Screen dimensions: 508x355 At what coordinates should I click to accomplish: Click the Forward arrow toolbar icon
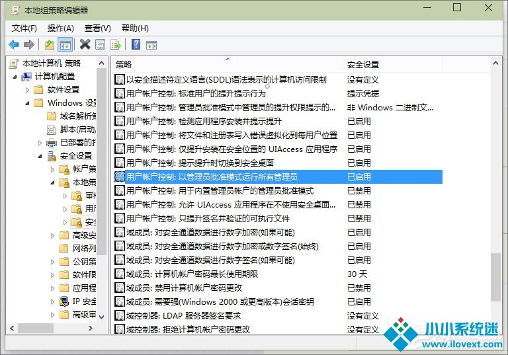point(29,44)
